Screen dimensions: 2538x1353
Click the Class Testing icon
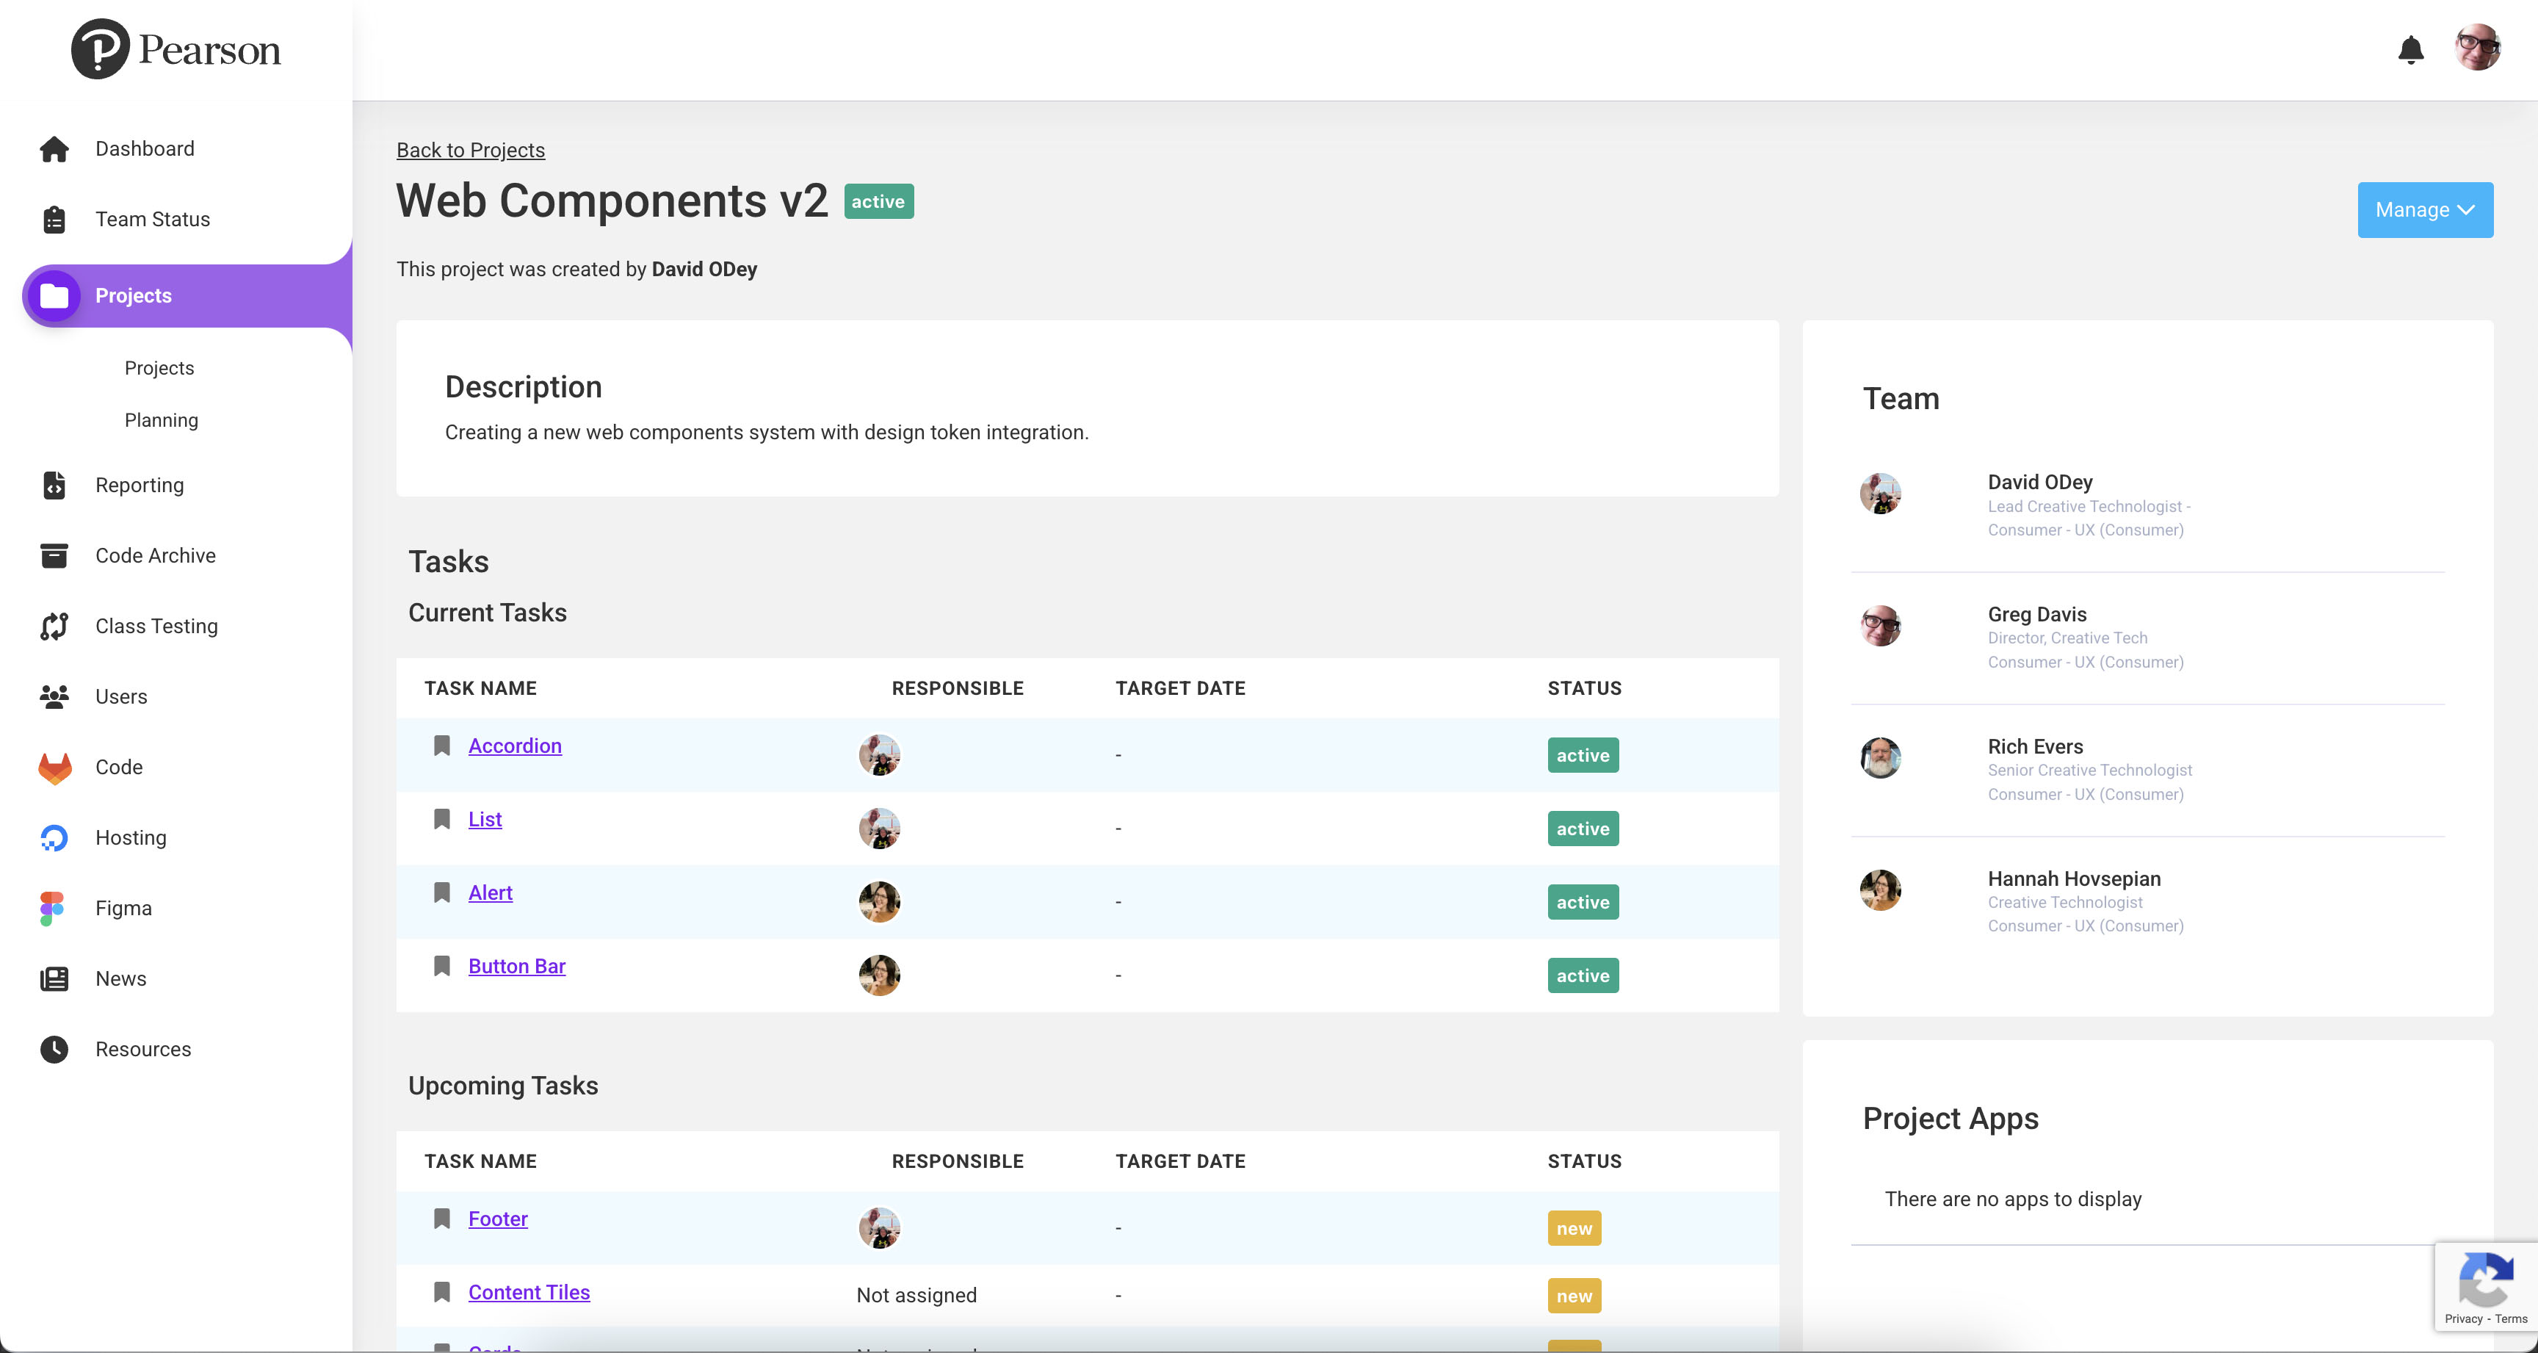pyautogui.click(x=54, y=627)
